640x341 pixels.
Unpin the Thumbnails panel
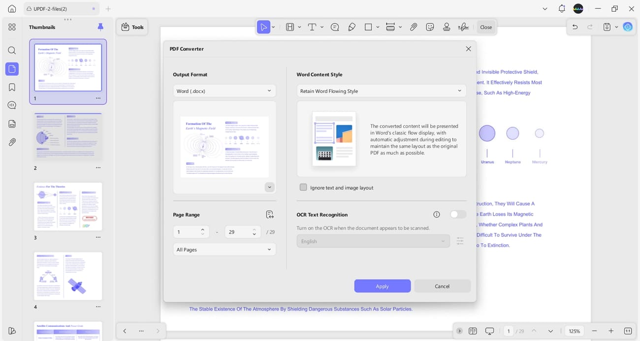(100, 27)
